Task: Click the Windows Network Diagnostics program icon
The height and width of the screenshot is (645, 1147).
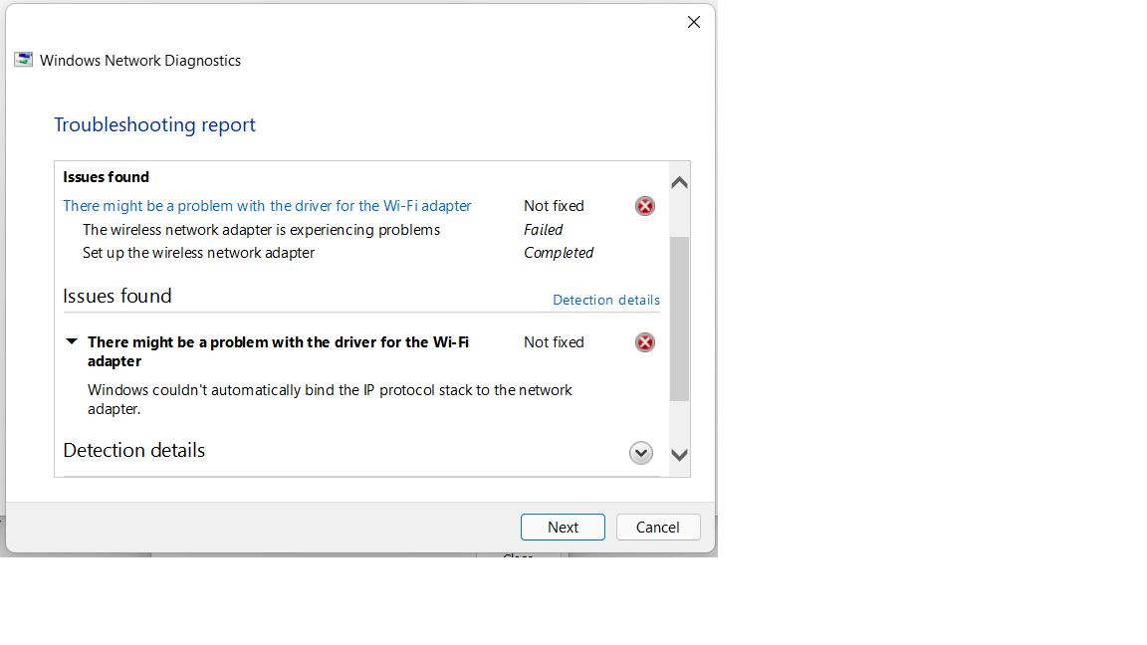Action: tap(22, 60)
